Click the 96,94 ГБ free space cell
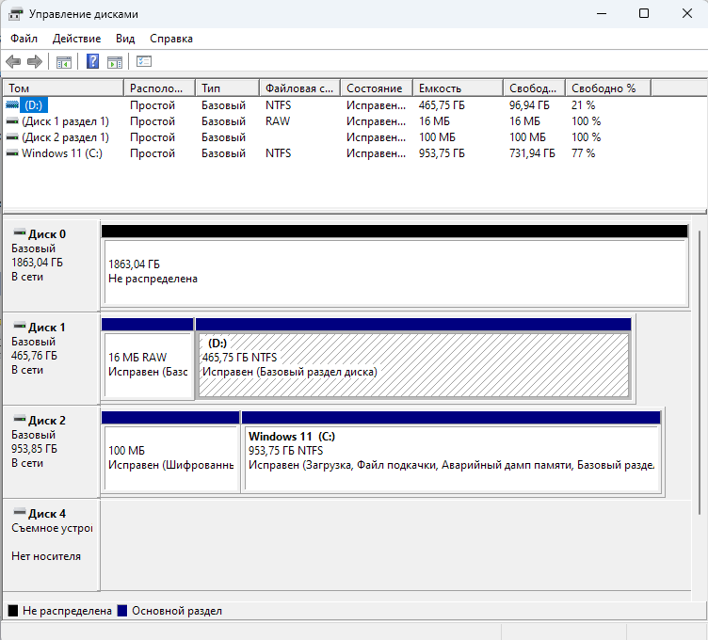 coord(530,105)
